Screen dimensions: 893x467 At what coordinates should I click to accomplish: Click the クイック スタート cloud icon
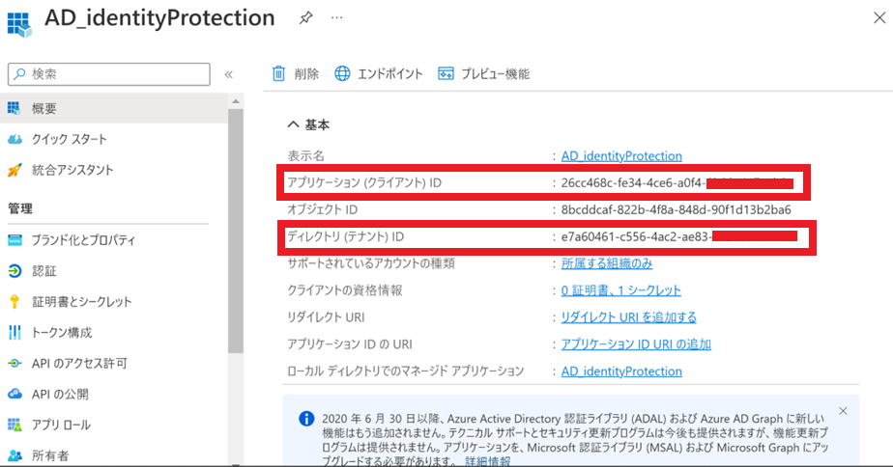[14, 139]
